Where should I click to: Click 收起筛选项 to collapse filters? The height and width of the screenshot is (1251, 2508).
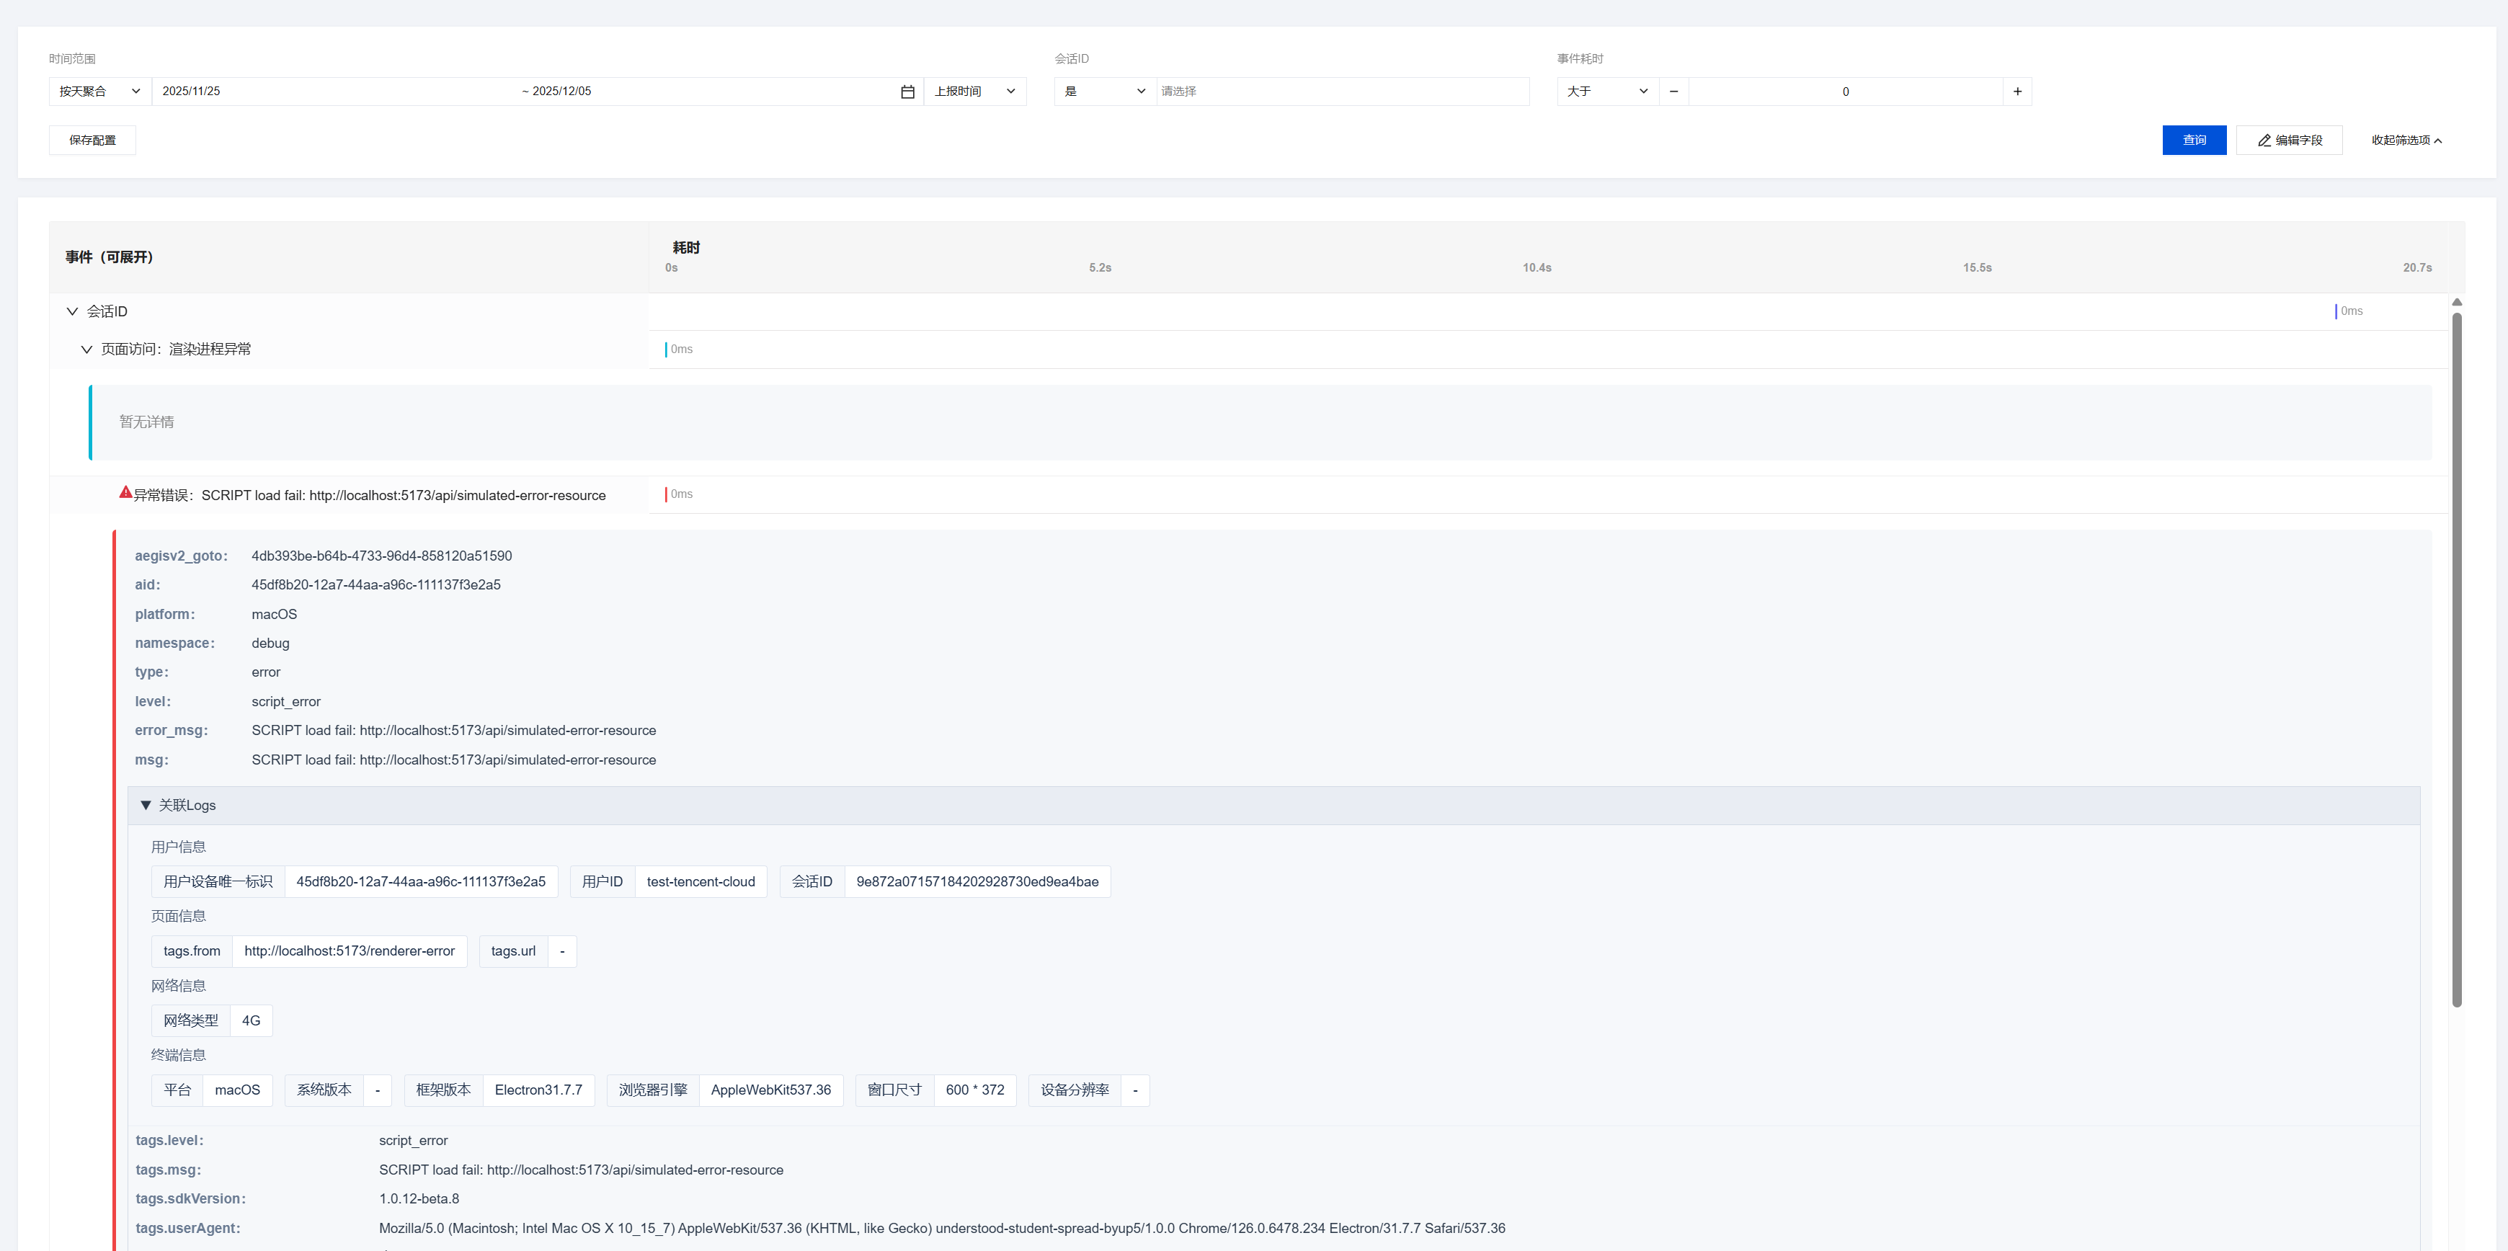(x=2406, y=141)
